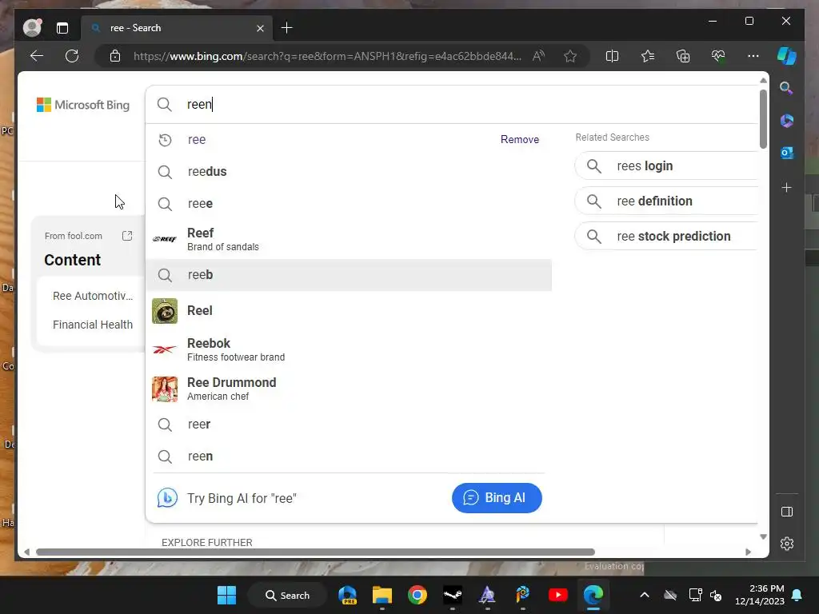View site information lock icon
This screenshot has height=614, width=819.
(x=115, y=56)
